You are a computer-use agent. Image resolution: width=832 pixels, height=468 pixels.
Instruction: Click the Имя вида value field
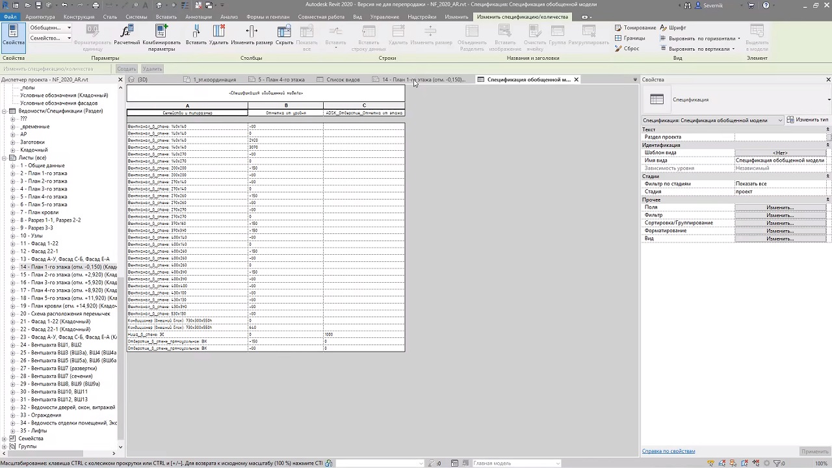click(779, 161)
